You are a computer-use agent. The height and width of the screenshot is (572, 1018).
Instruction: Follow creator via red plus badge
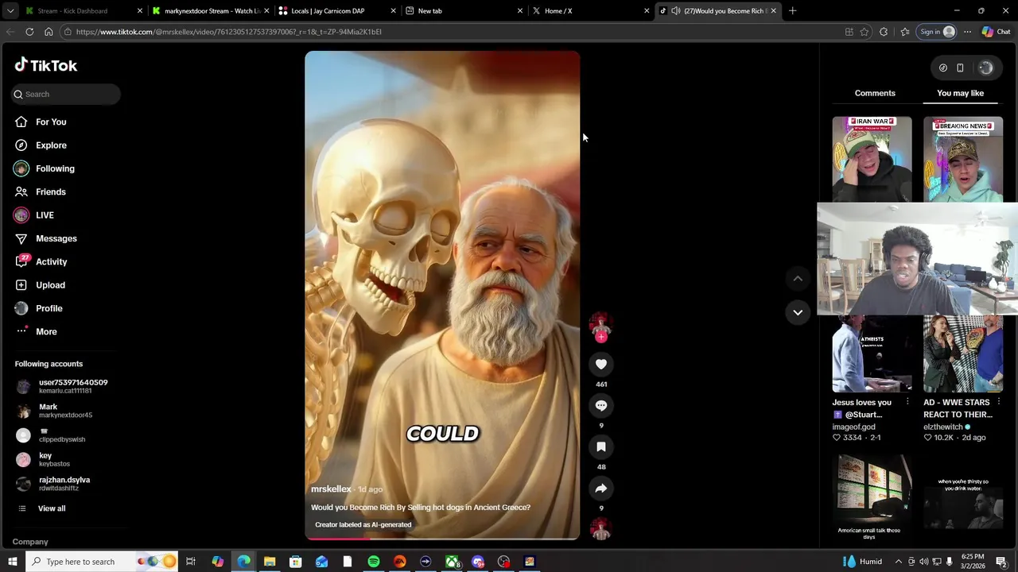(x=601, y=338)
